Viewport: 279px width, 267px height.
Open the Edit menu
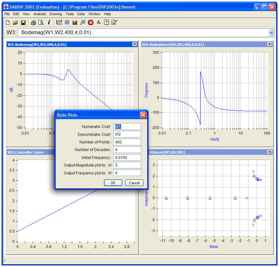pos(16,14)
